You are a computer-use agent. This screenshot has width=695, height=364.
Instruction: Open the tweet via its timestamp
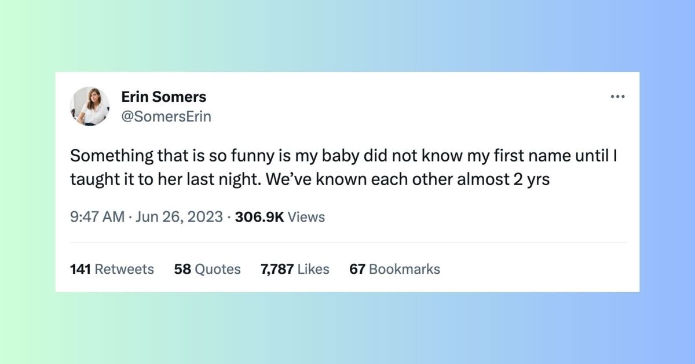(x=96, y=217)
